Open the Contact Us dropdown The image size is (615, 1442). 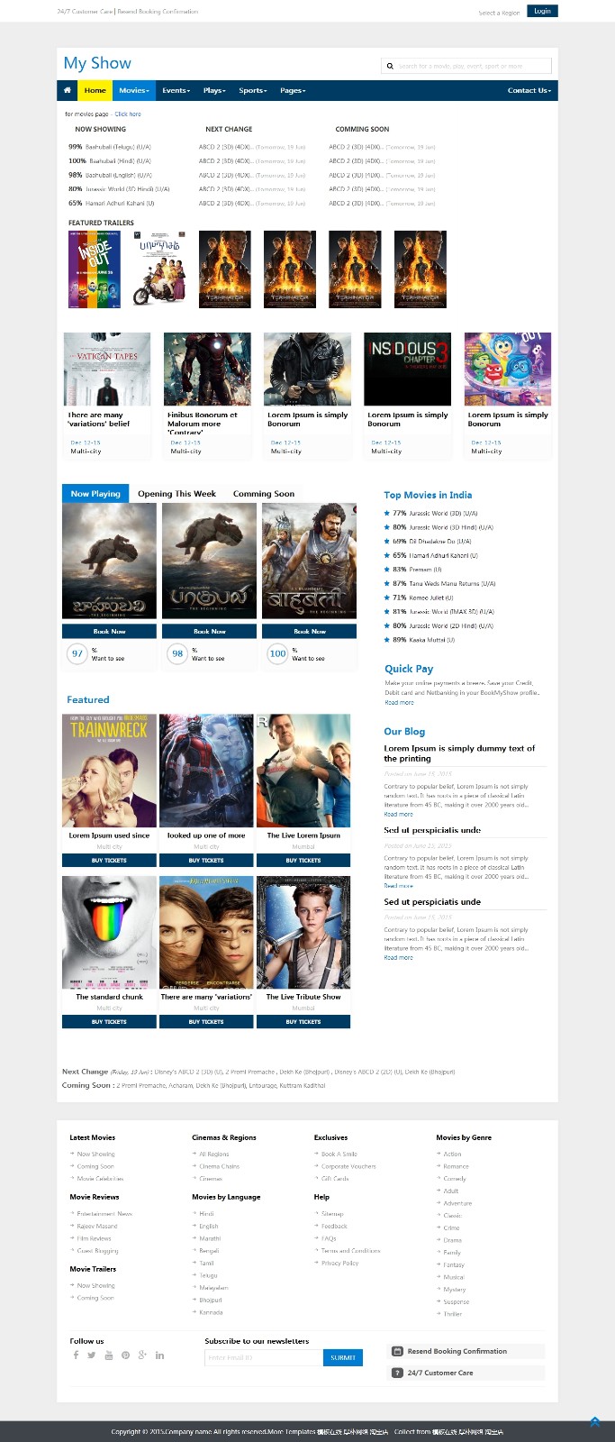click(529, 90)
